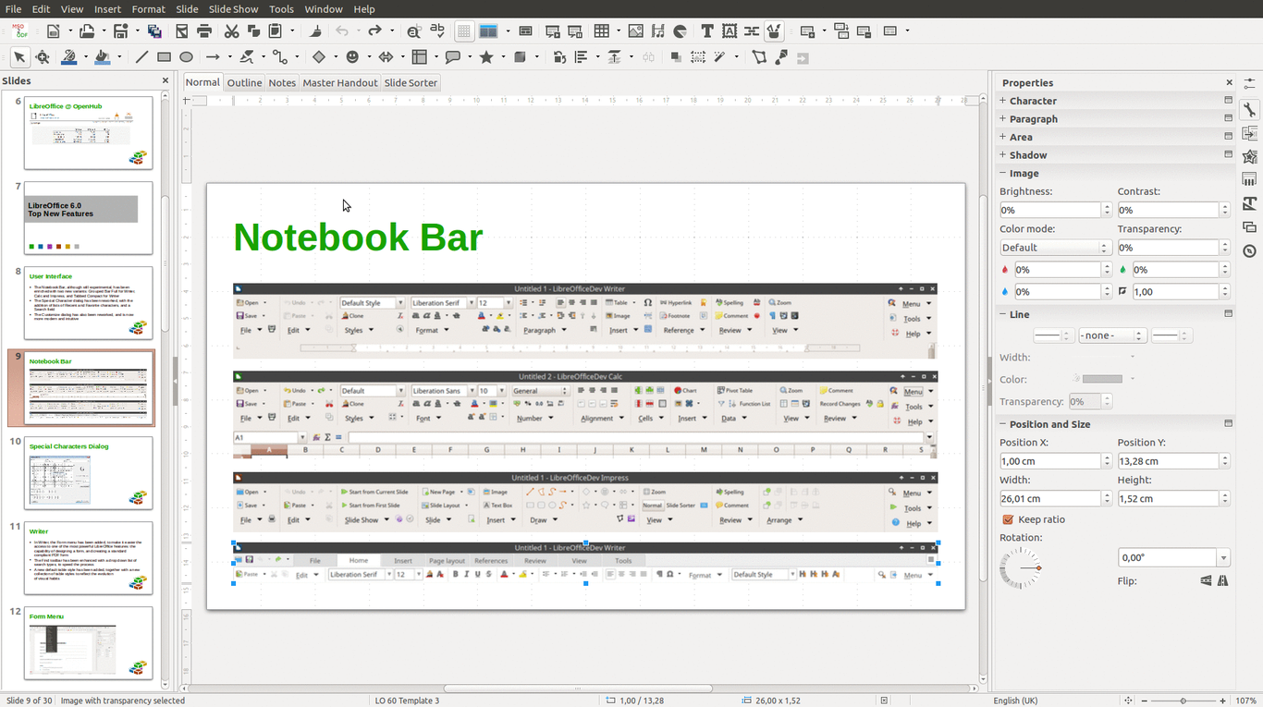Click the Redo arrow icon
Viewport: 1263px width, 707px height.
click(x=374, y=30)
